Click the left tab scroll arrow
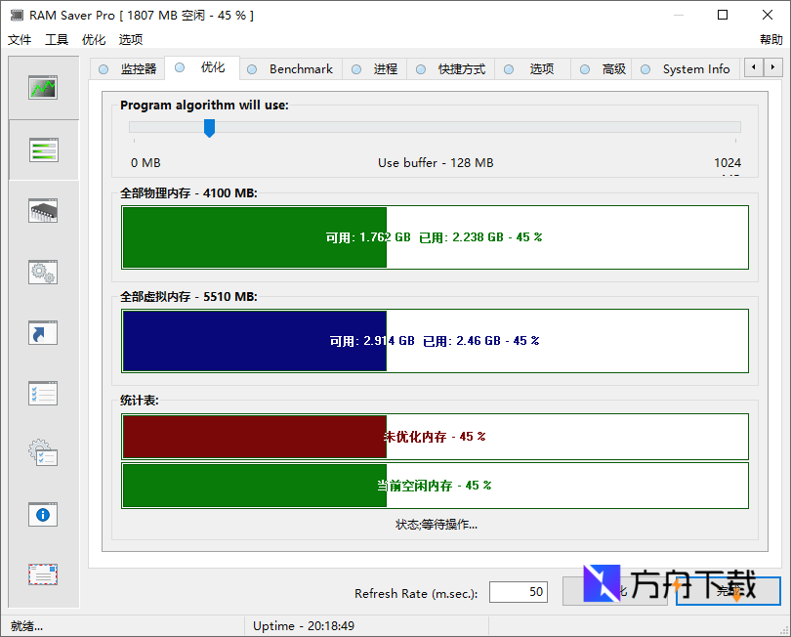 (x=754, y=68)
